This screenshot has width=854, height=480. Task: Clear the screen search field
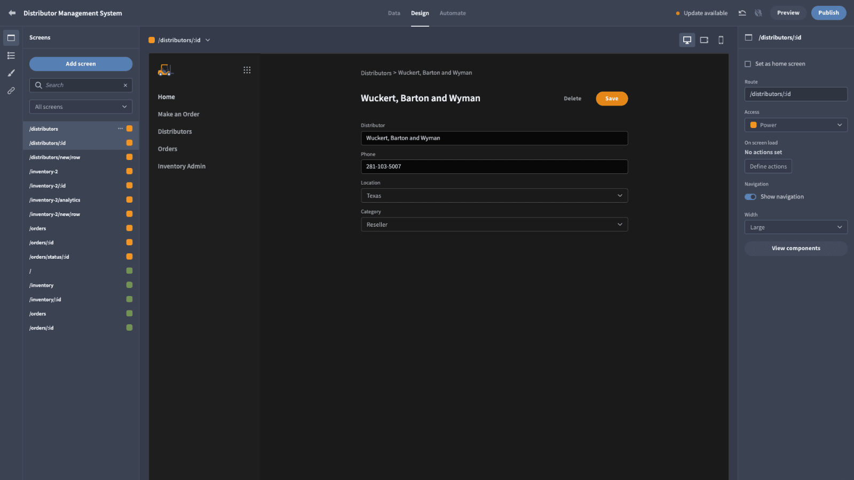[125, 85]
